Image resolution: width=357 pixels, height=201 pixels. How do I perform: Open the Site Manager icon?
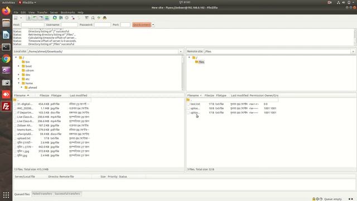16,18
